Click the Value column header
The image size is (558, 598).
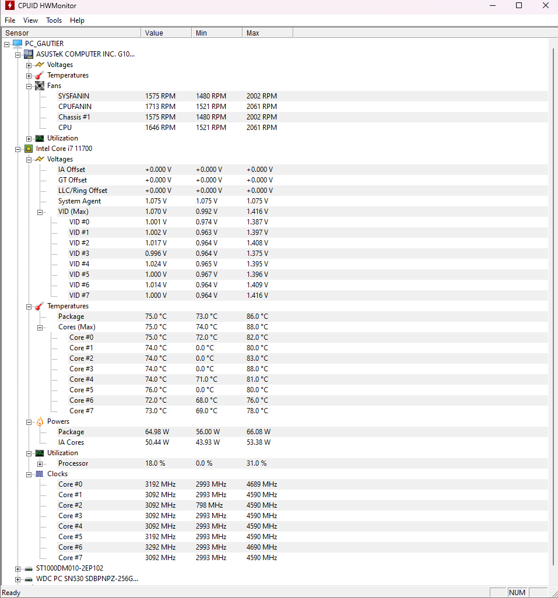coord(166,33)
